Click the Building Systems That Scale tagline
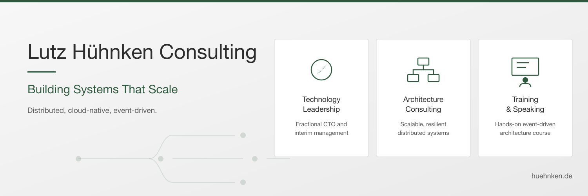Viewport: 588px width, 196px height. point(103,89)
